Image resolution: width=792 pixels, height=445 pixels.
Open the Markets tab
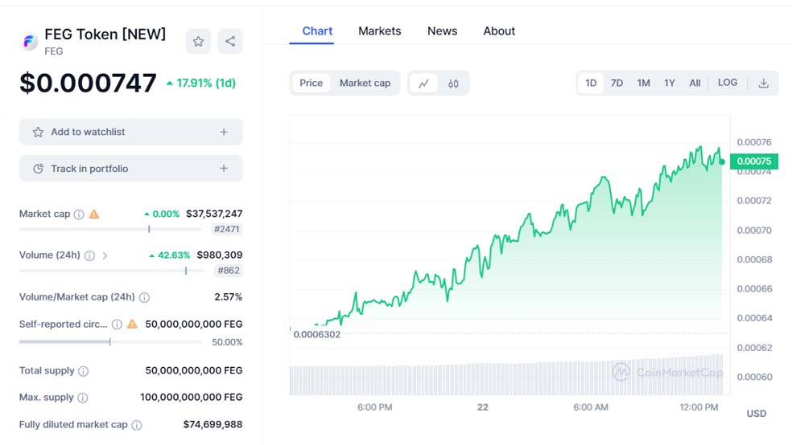pyautogui.click(x=379, y=31)
